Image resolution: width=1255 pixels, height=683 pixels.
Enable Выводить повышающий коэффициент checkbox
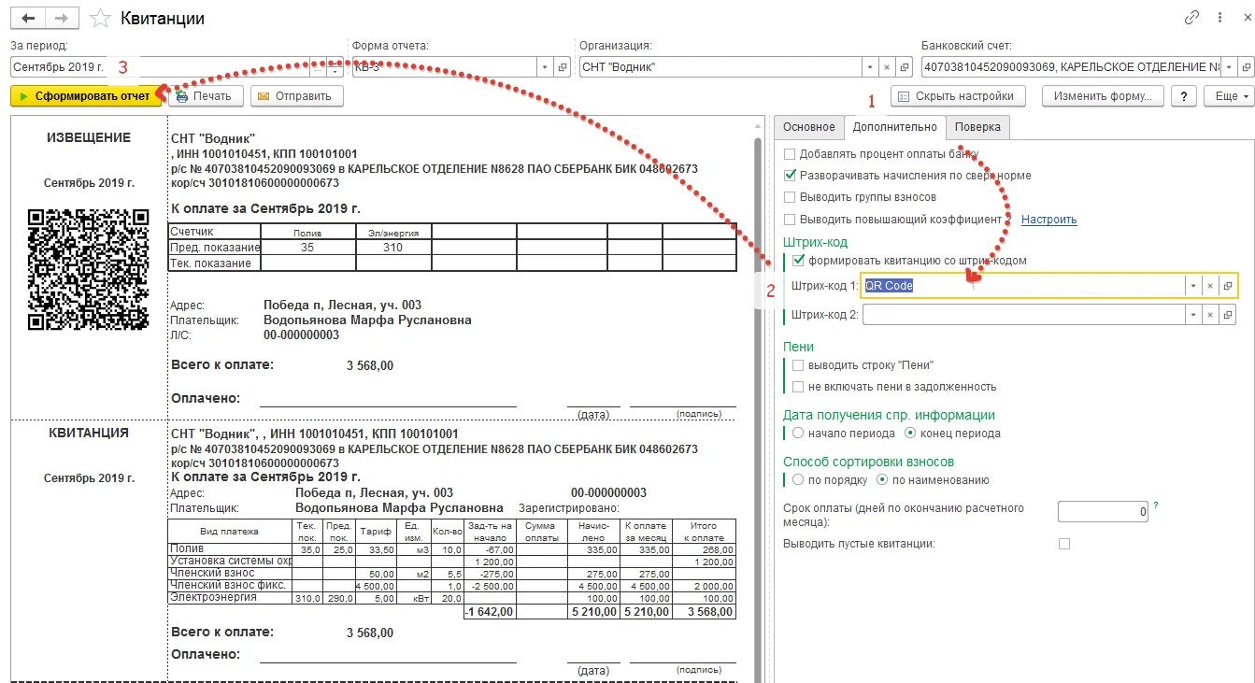coord(791,220)
